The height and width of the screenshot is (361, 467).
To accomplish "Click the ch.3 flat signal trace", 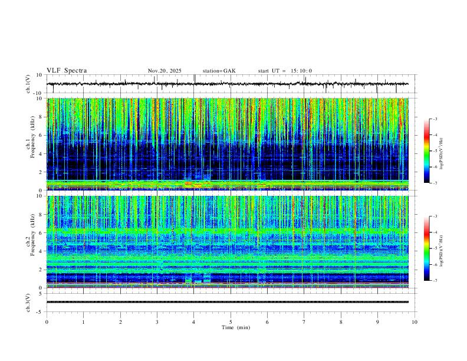I will pyautogui.click(x=228, y=302).
